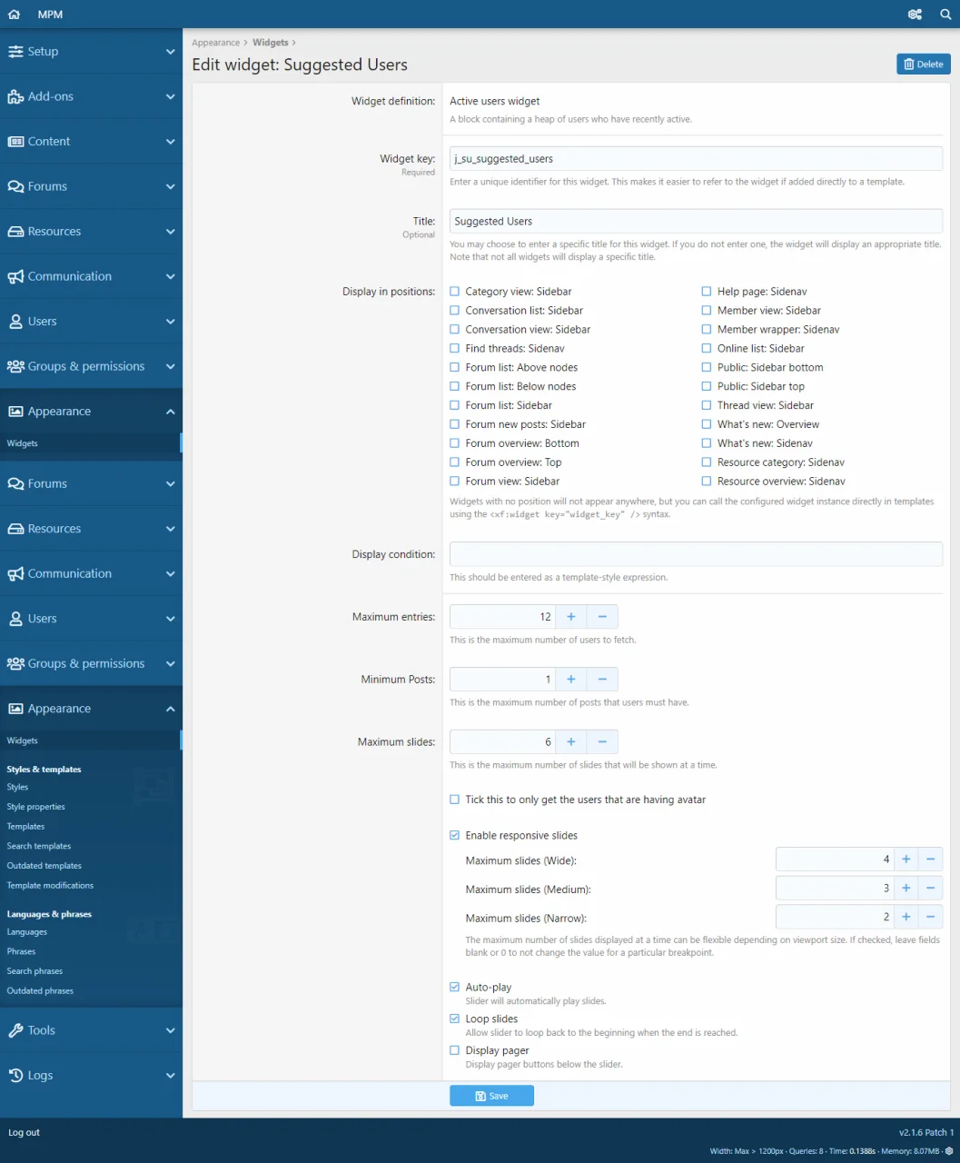
Task: Expand the Logs section chevron
Action: tap(170, 1076)
